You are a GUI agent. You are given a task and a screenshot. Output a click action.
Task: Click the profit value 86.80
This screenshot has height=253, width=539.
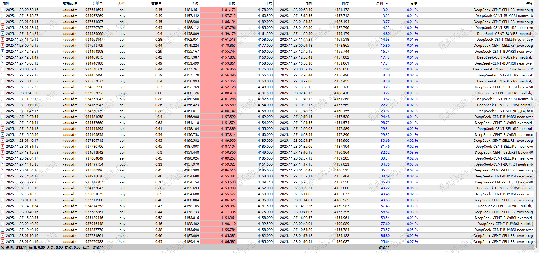(x=385, y=235)
